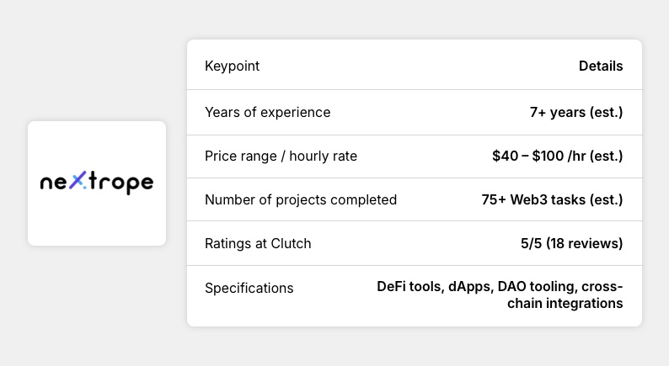Viewport: 669px width, 366px height.
Task: Click the Ratings at Clutch label
Action: tap(258, 243)
